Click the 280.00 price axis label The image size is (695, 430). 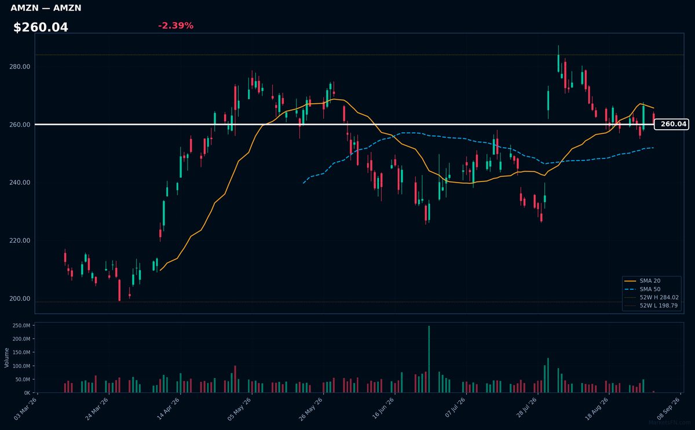click(21, 67)
